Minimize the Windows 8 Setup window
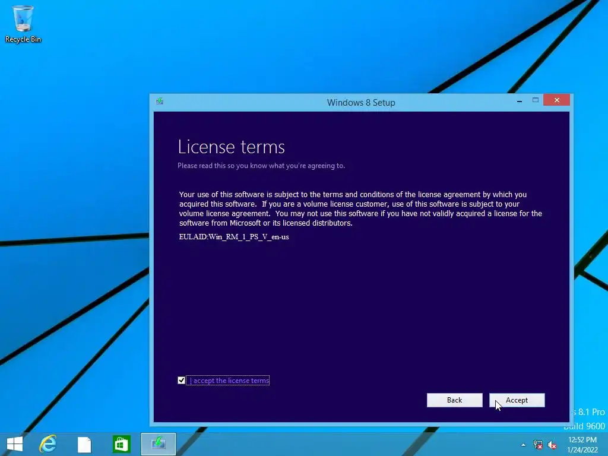This screenshot has width=608, height=456. coord(519,101)
